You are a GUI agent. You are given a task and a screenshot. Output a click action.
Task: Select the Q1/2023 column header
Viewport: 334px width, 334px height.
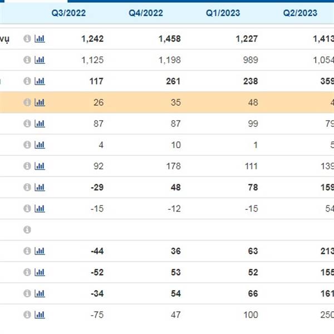pos(223,13)
